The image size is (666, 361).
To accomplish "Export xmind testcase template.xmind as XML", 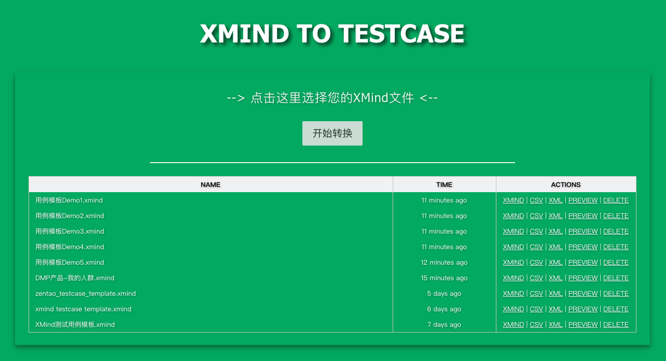I will click(556, 309).
